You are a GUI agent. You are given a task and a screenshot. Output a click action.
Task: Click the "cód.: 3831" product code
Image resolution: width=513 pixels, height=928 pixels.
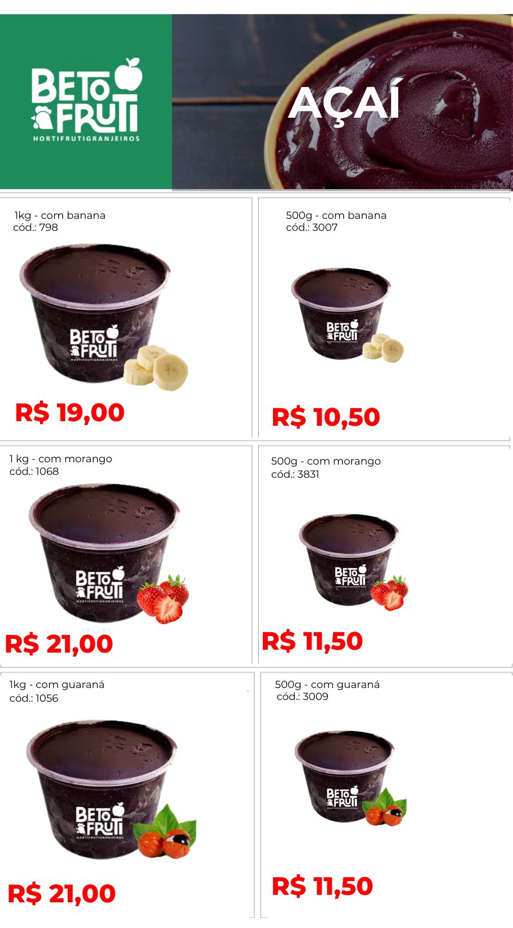click(x=295, y=474)
